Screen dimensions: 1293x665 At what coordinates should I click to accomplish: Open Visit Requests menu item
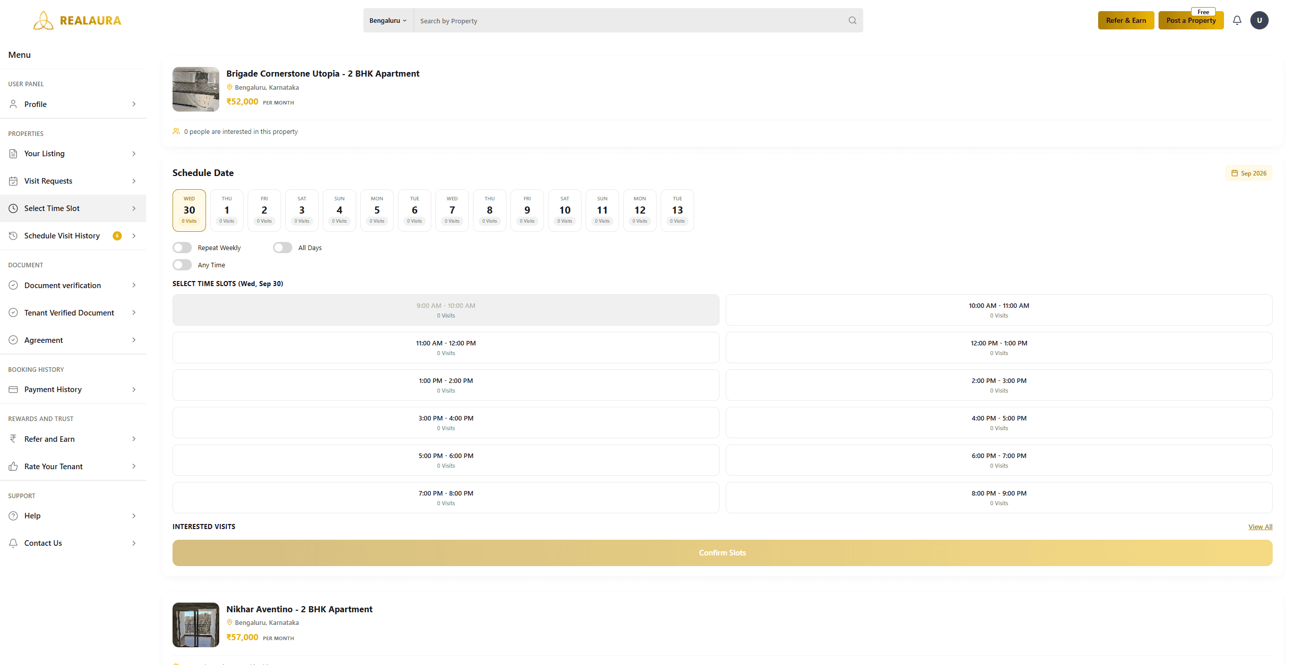pos(73,181)
